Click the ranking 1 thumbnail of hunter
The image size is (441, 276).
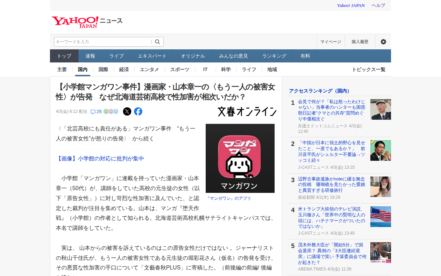point(381,109)
